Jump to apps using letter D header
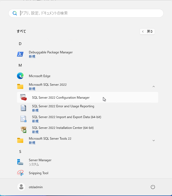The height and width of the screenshot is (196, 172). pyautogui.click(x=20, y=44)
